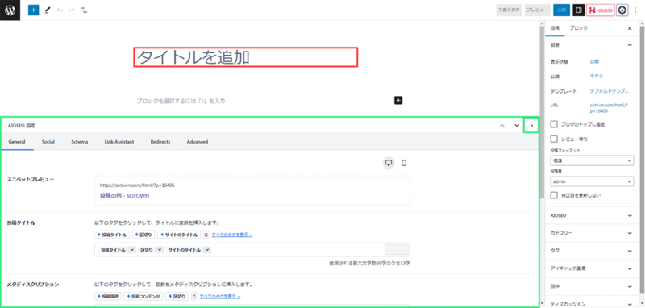Click the デフォルトテンプ... template link
645x308 pixels.
(609, 91)
